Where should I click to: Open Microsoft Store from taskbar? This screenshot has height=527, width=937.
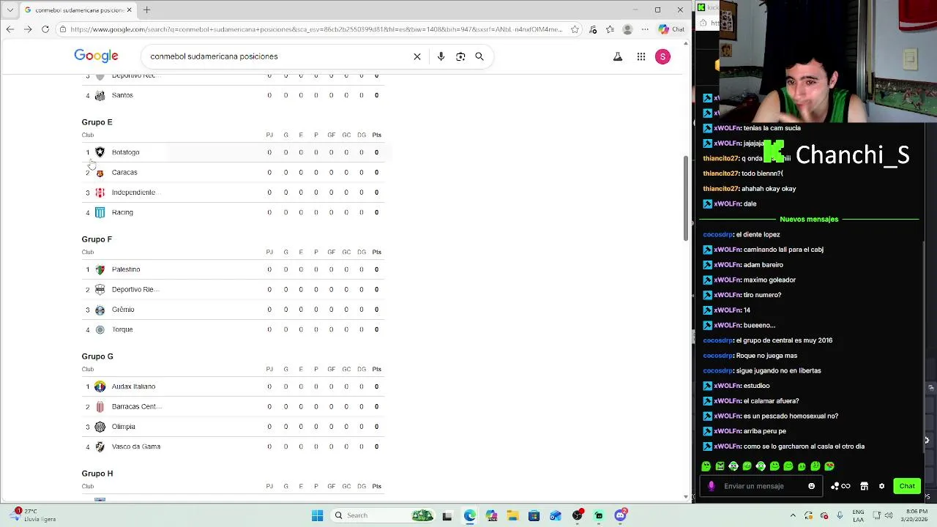(x=534, y=515)
